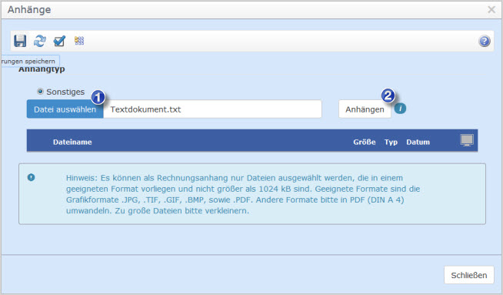Viewport: 503px width, 295px height.
Task: Open help via the question mark icon
Action: 485,41
